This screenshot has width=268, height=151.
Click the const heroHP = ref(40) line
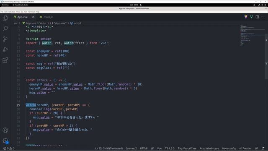(46, 55)
